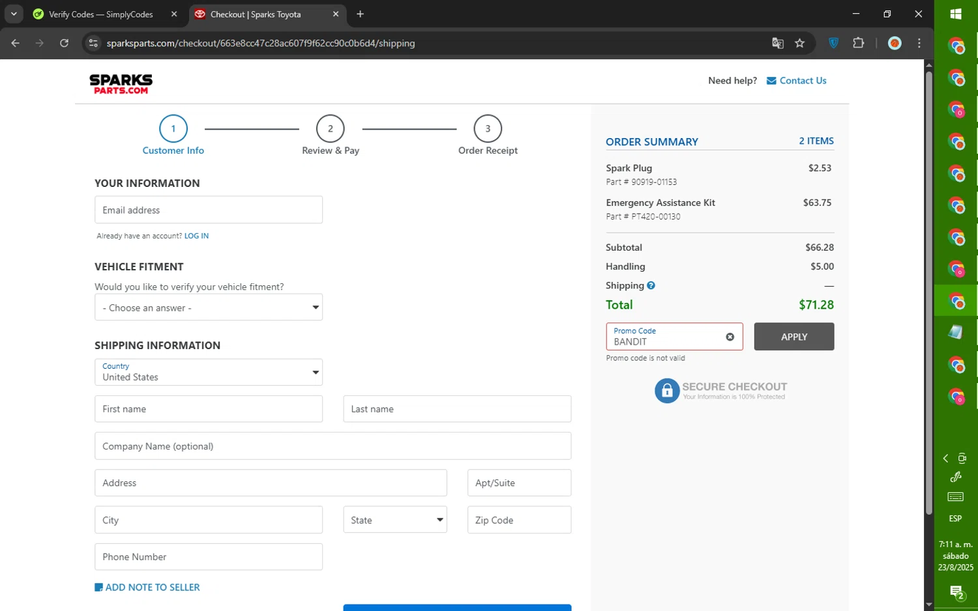Image resolution: width=978 pixels, height=611 pixels.
Task: Click the touch keyboard icon in taskbar
Action: pos(956,497)
